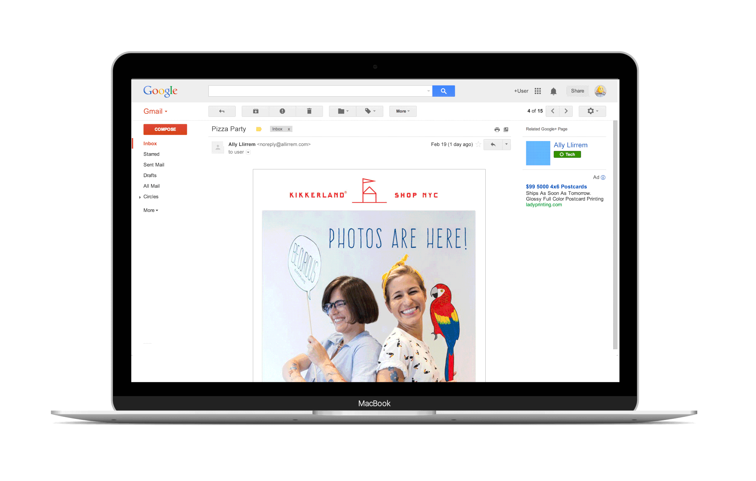
Task: Report this email as spam
Action: point(282,111)
